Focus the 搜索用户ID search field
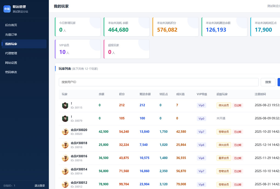This screenshot has height=189, width=280. tap(159, 82)
